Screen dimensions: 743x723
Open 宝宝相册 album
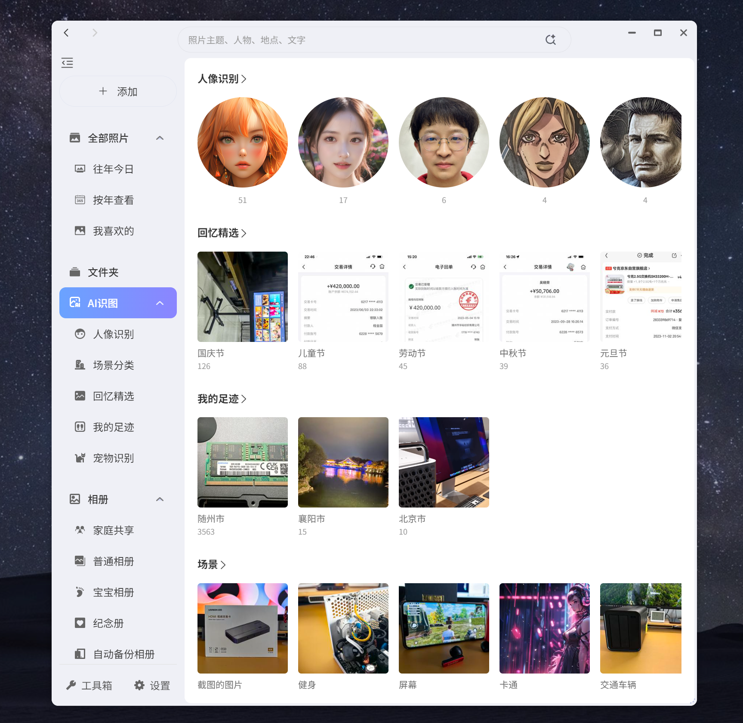(118, 592)
